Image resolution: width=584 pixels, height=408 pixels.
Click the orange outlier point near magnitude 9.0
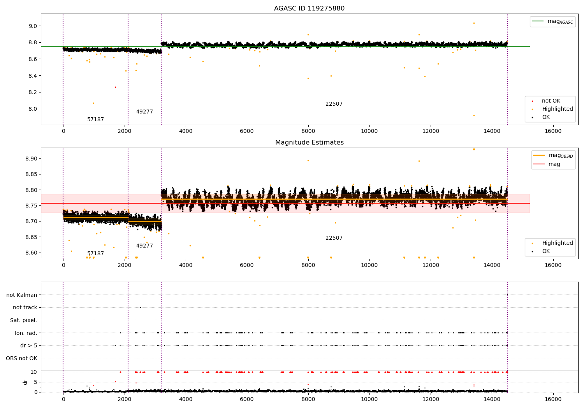474,23
